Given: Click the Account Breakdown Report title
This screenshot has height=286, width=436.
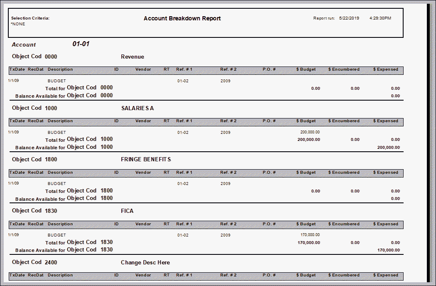Looking at the screenshot, I should point(182,18).
